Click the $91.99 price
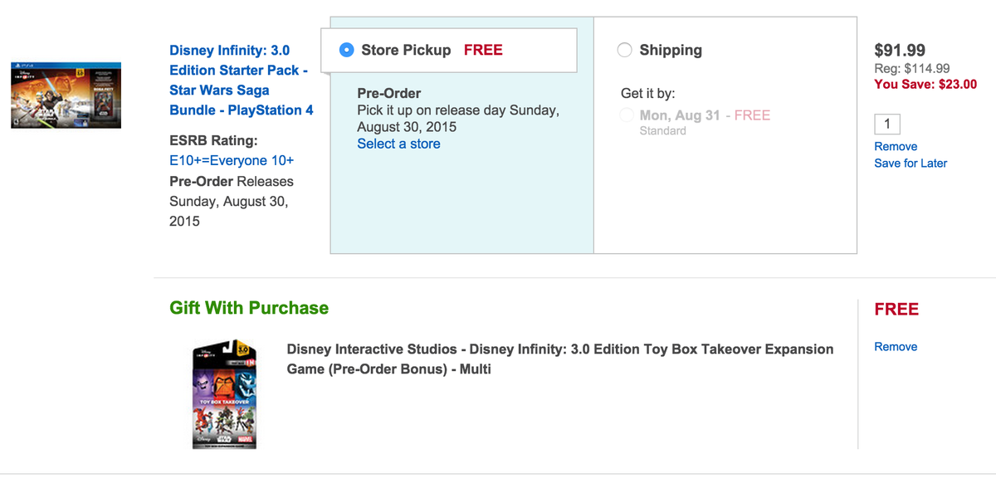This screenshot has height=498, width=996. point(900,50)
